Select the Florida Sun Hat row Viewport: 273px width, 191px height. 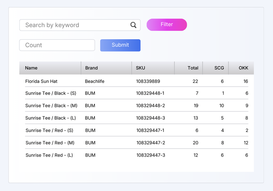[x=99, y=81]
